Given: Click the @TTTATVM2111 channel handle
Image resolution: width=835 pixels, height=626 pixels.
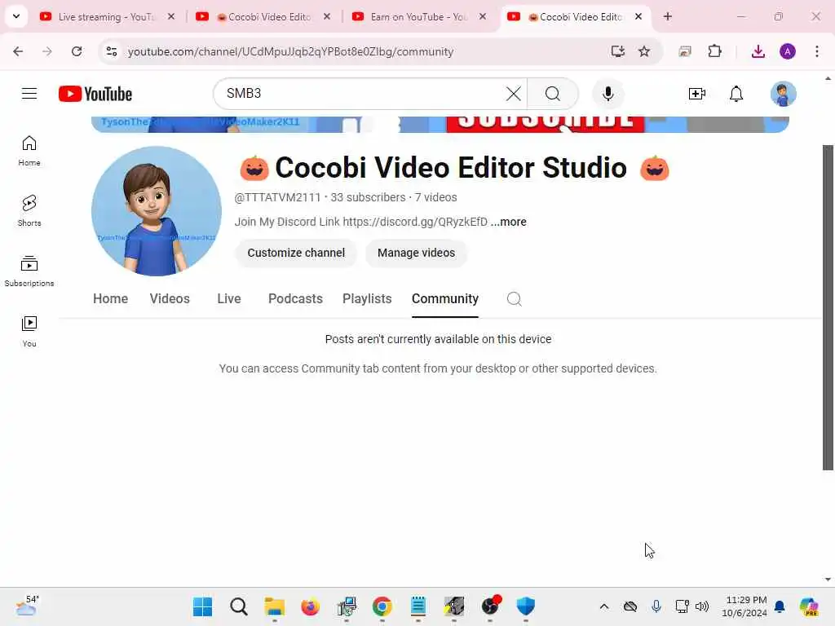Looking at the screenshot, I should pyautogui.click(x=277, y=197).
